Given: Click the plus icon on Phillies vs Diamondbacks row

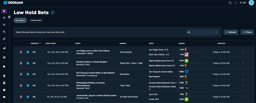Looking at the screenshot, I should [x=28, y=85].
